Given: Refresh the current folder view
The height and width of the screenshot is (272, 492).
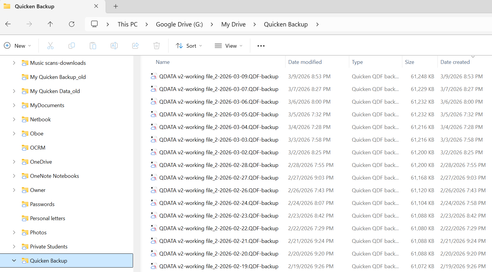Looking at the screenshot, I should click(72, 24).
